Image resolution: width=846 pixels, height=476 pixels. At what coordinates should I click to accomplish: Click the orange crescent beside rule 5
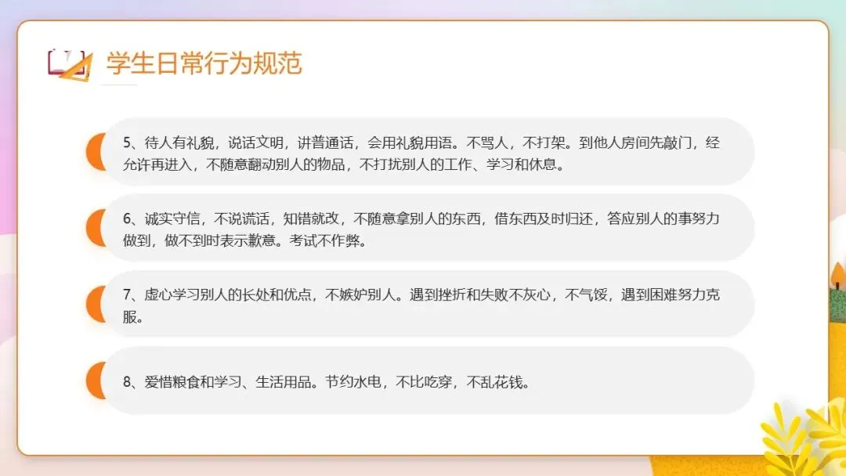click(x=95, y=151)
